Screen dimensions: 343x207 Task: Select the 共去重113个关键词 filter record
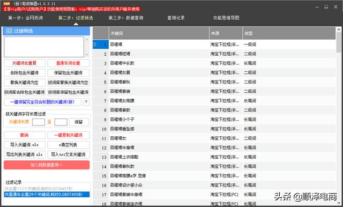tap(47, 189)
